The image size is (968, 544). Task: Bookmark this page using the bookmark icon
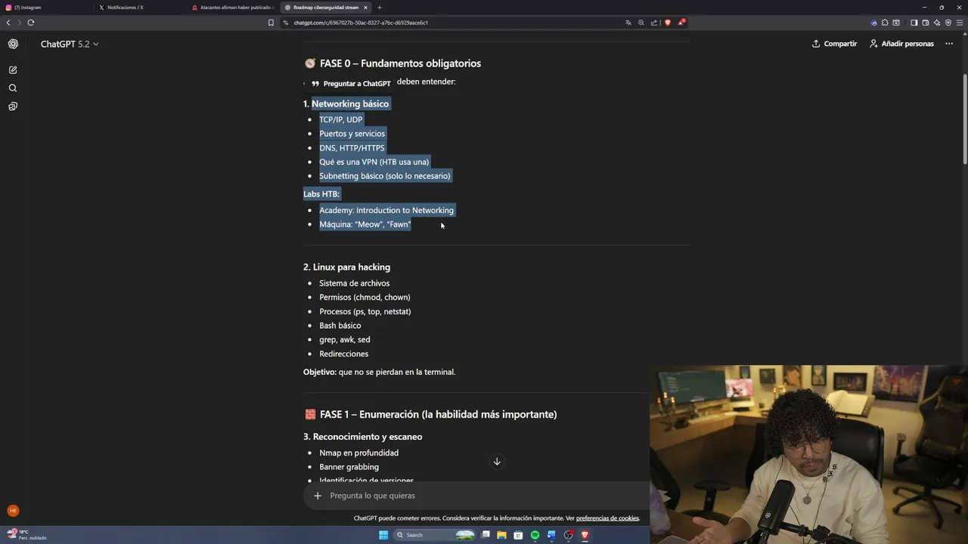(271, 23)
